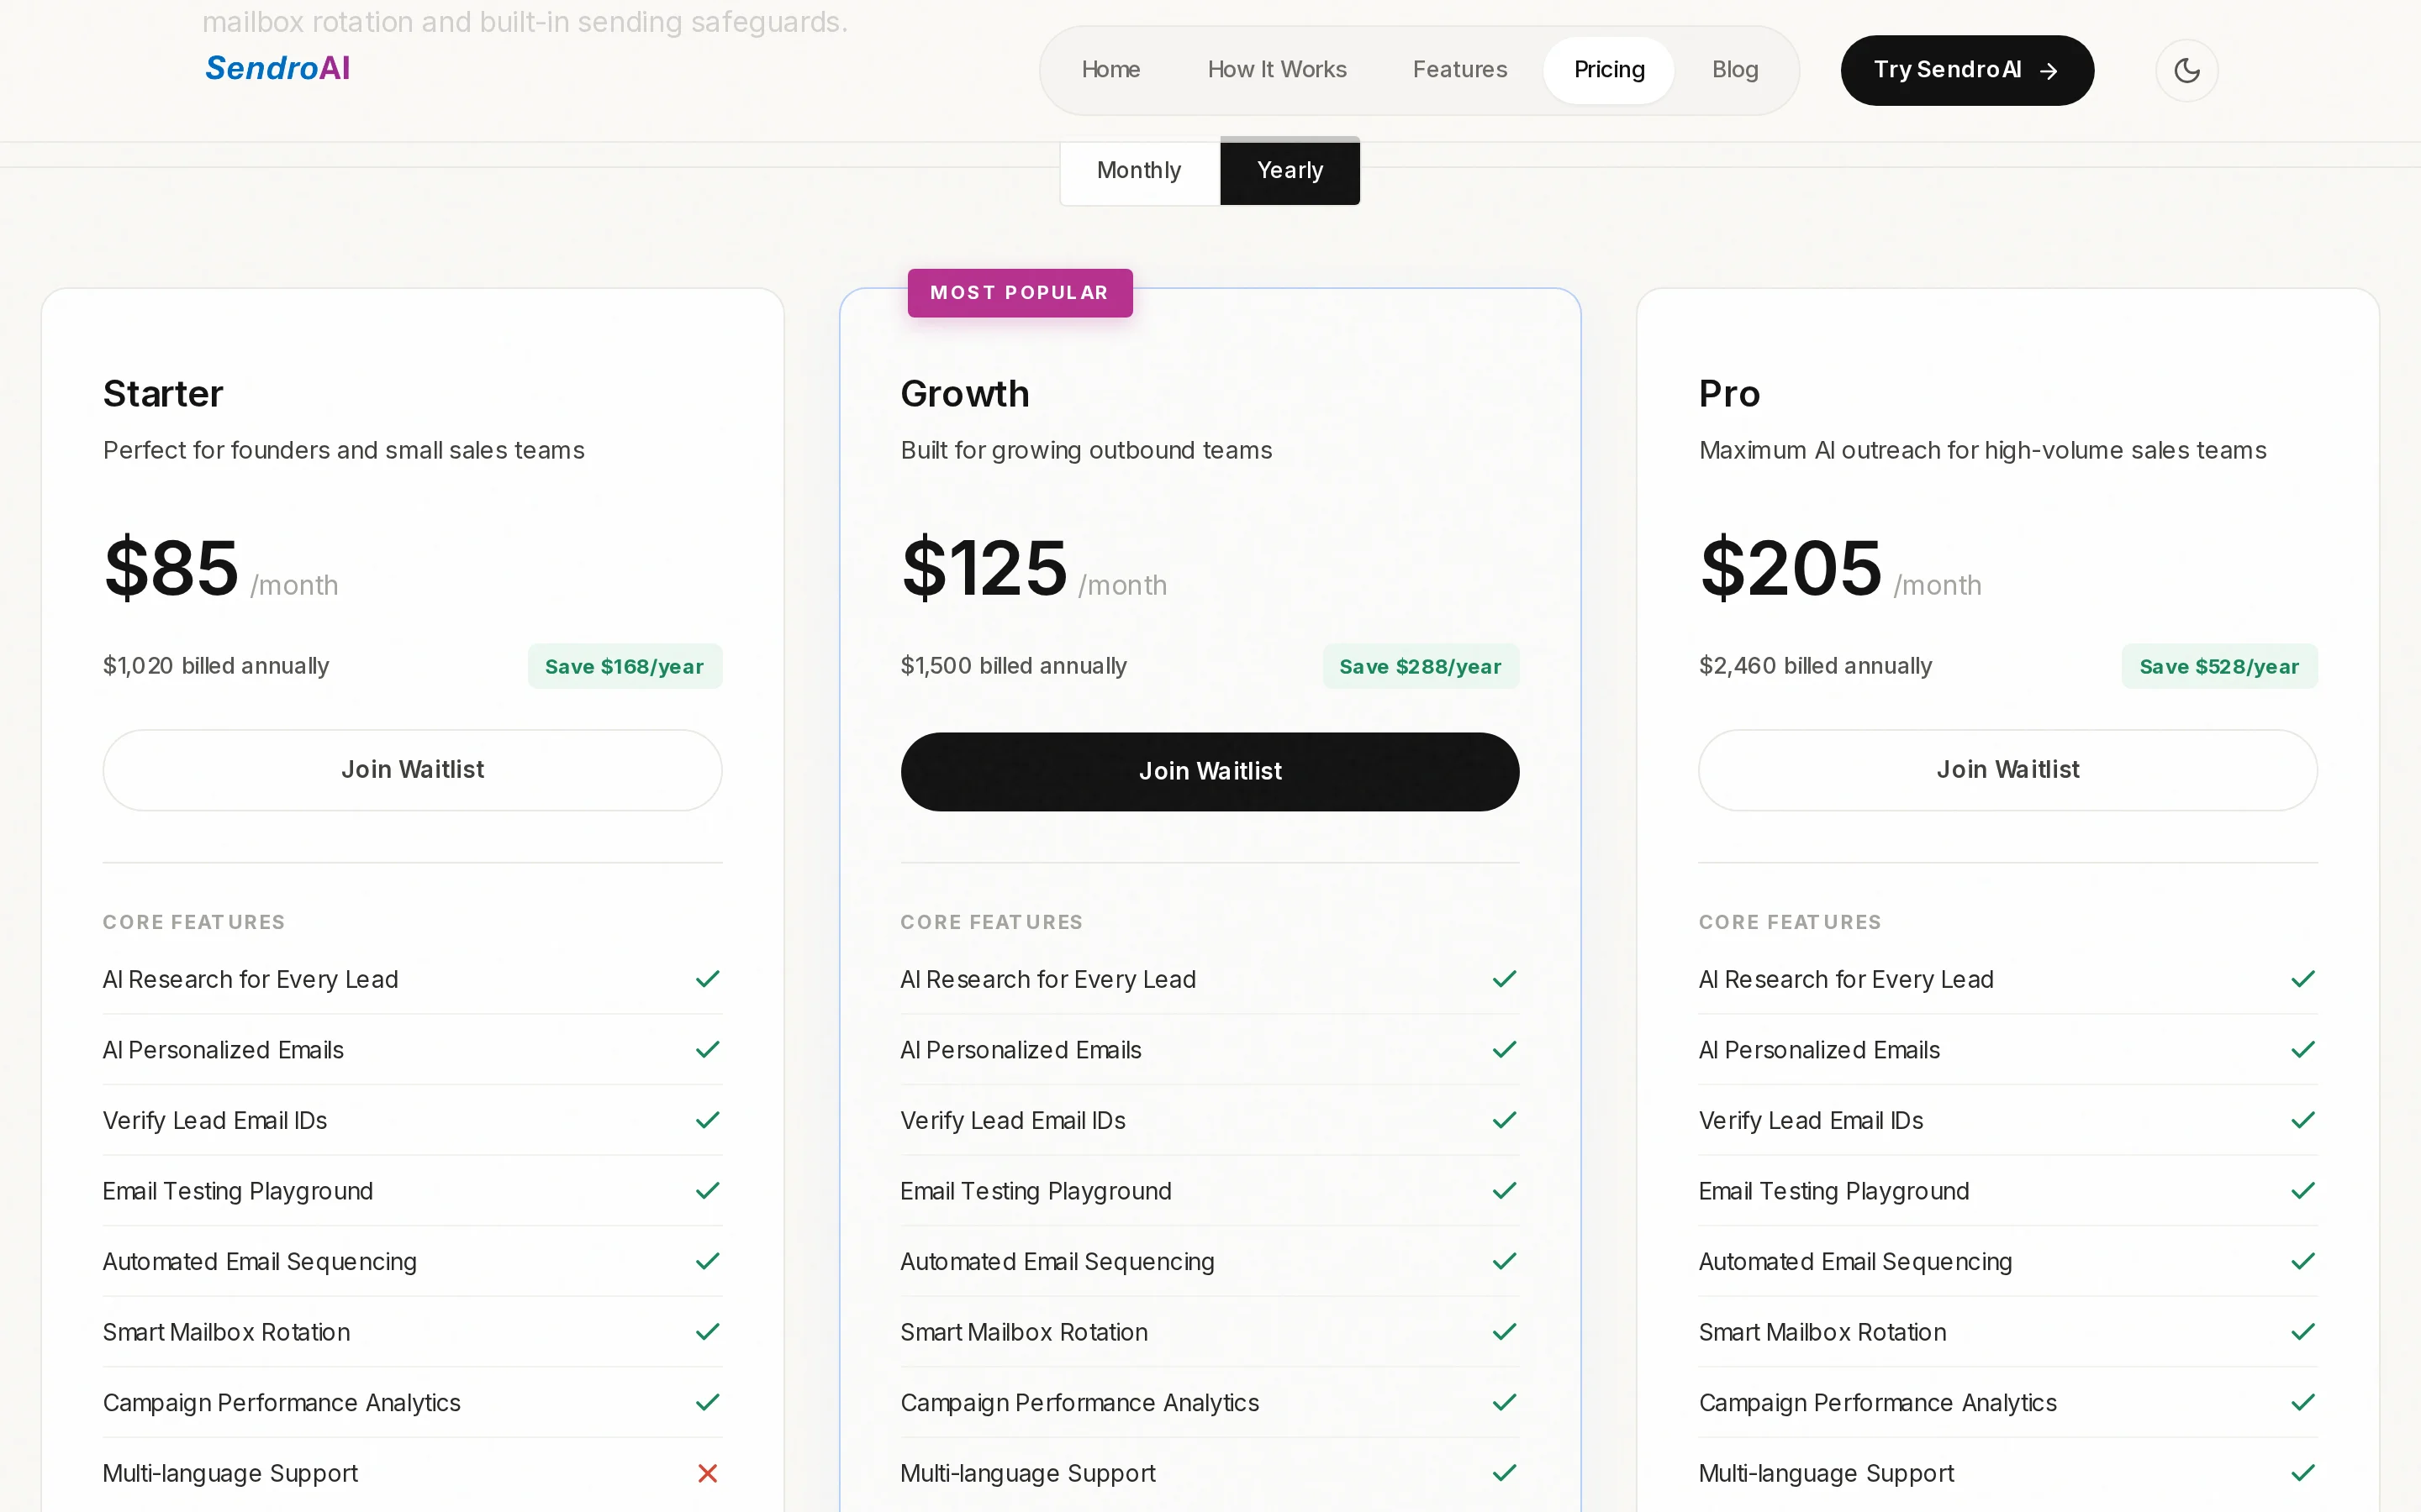Image resolution: width=2421 pixels, height=1512 pixels.
Task: Click Pro's checkmark for Automated Email Sequencing
Action: pyautogui.click(x=2303, y=1262)
